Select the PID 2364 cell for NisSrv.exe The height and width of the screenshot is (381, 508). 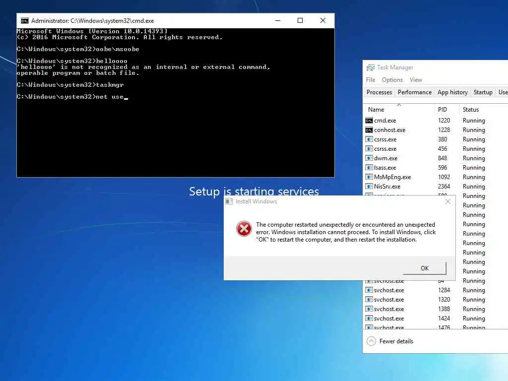[444, 187]
